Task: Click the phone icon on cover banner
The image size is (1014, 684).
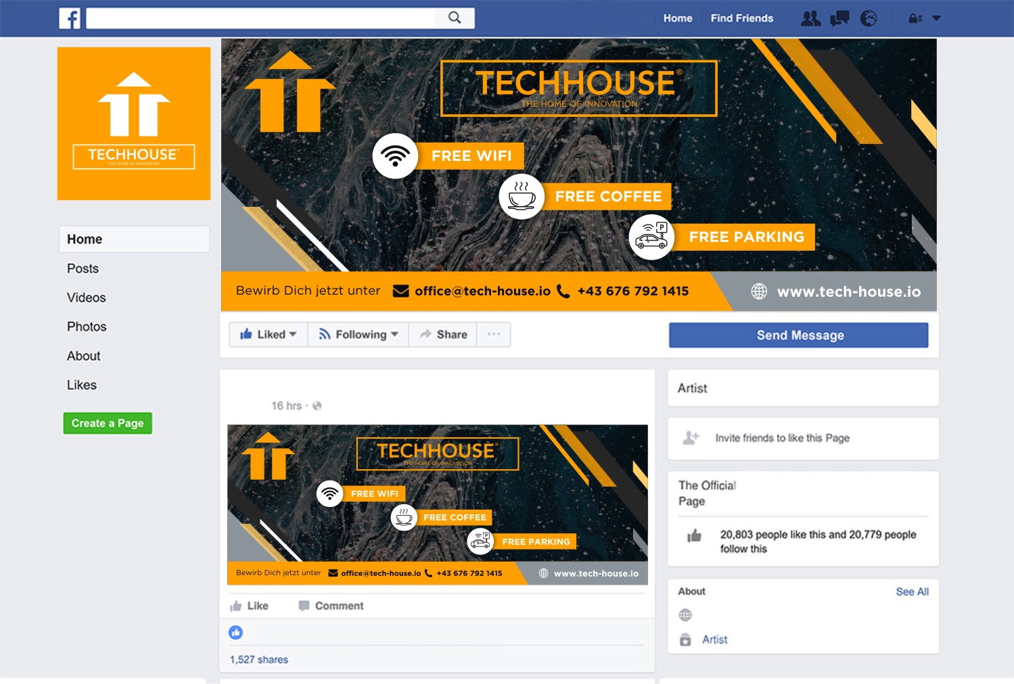Action: click(563, 291)
